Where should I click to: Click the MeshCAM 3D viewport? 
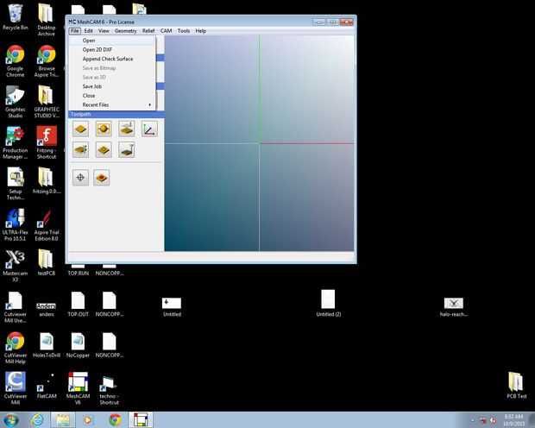point(259,143)
